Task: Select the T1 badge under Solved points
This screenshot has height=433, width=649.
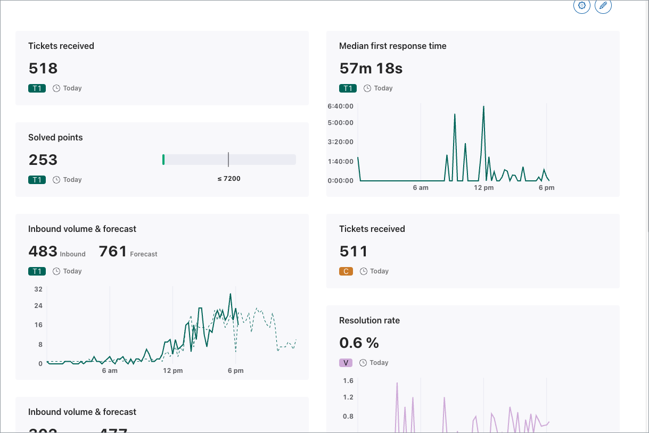Action: click(x=37, y=180)
